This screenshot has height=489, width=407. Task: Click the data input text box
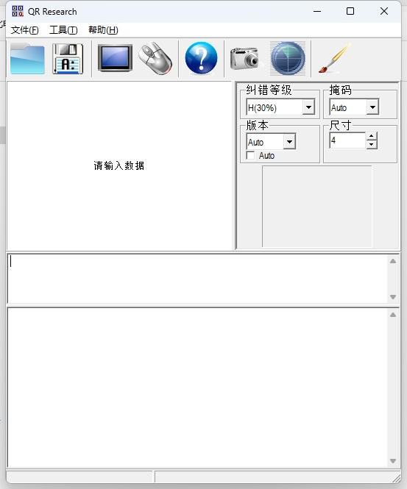[x=197, y=279]
